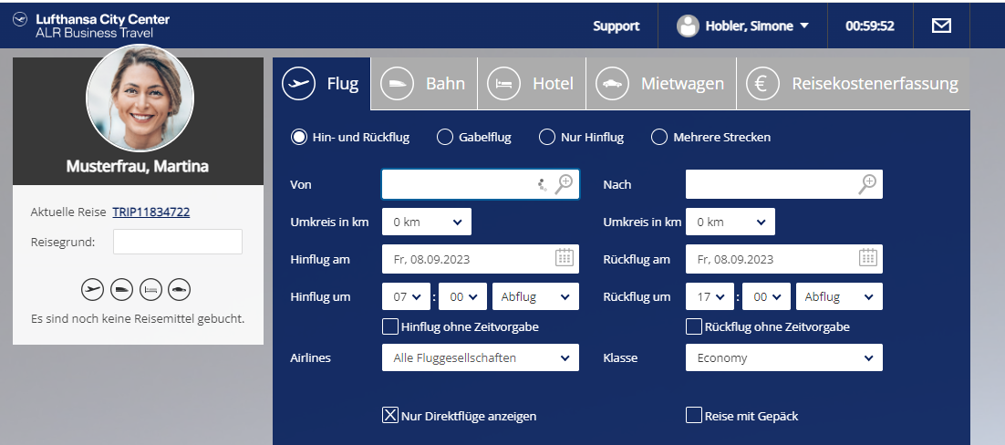This screenshot has height=445, width=1005.
Task: Focus the Reisegrund input field
Action: [178, 242]
